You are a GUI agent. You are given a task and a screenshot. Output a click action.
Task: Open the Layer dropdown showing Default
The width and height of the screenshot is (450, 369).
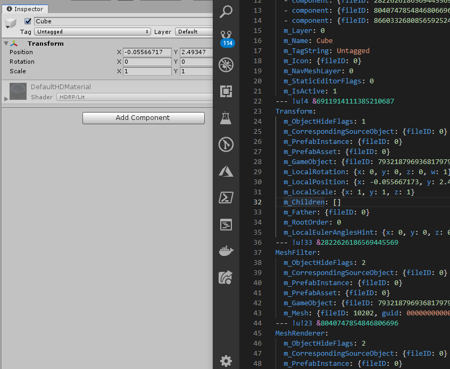194,31
